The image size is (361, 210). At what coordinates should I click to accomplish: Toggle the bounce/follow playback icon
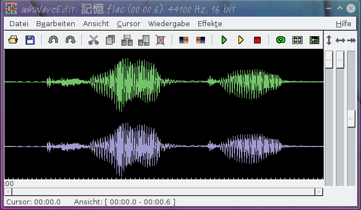click(x=314, y=40)
